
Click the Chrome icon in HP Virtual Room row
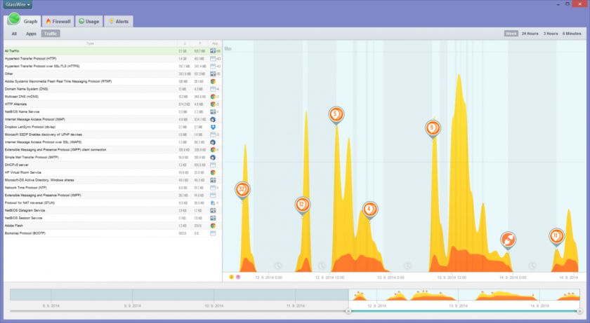click(213, 172)
